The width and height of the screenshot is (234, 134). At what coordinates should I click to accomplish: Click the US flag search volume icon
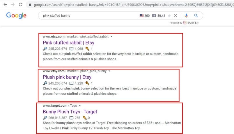141,15
